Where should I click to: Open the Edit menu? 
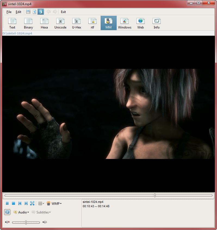(x=18, y=12)
